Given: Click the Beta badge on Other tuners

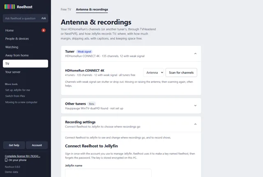Looking at the screenshot, I should pos(92,104).
